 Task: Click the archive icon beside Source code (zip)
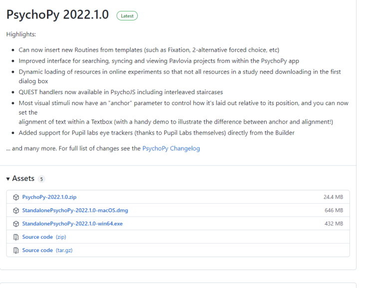[x=16, y=237]
